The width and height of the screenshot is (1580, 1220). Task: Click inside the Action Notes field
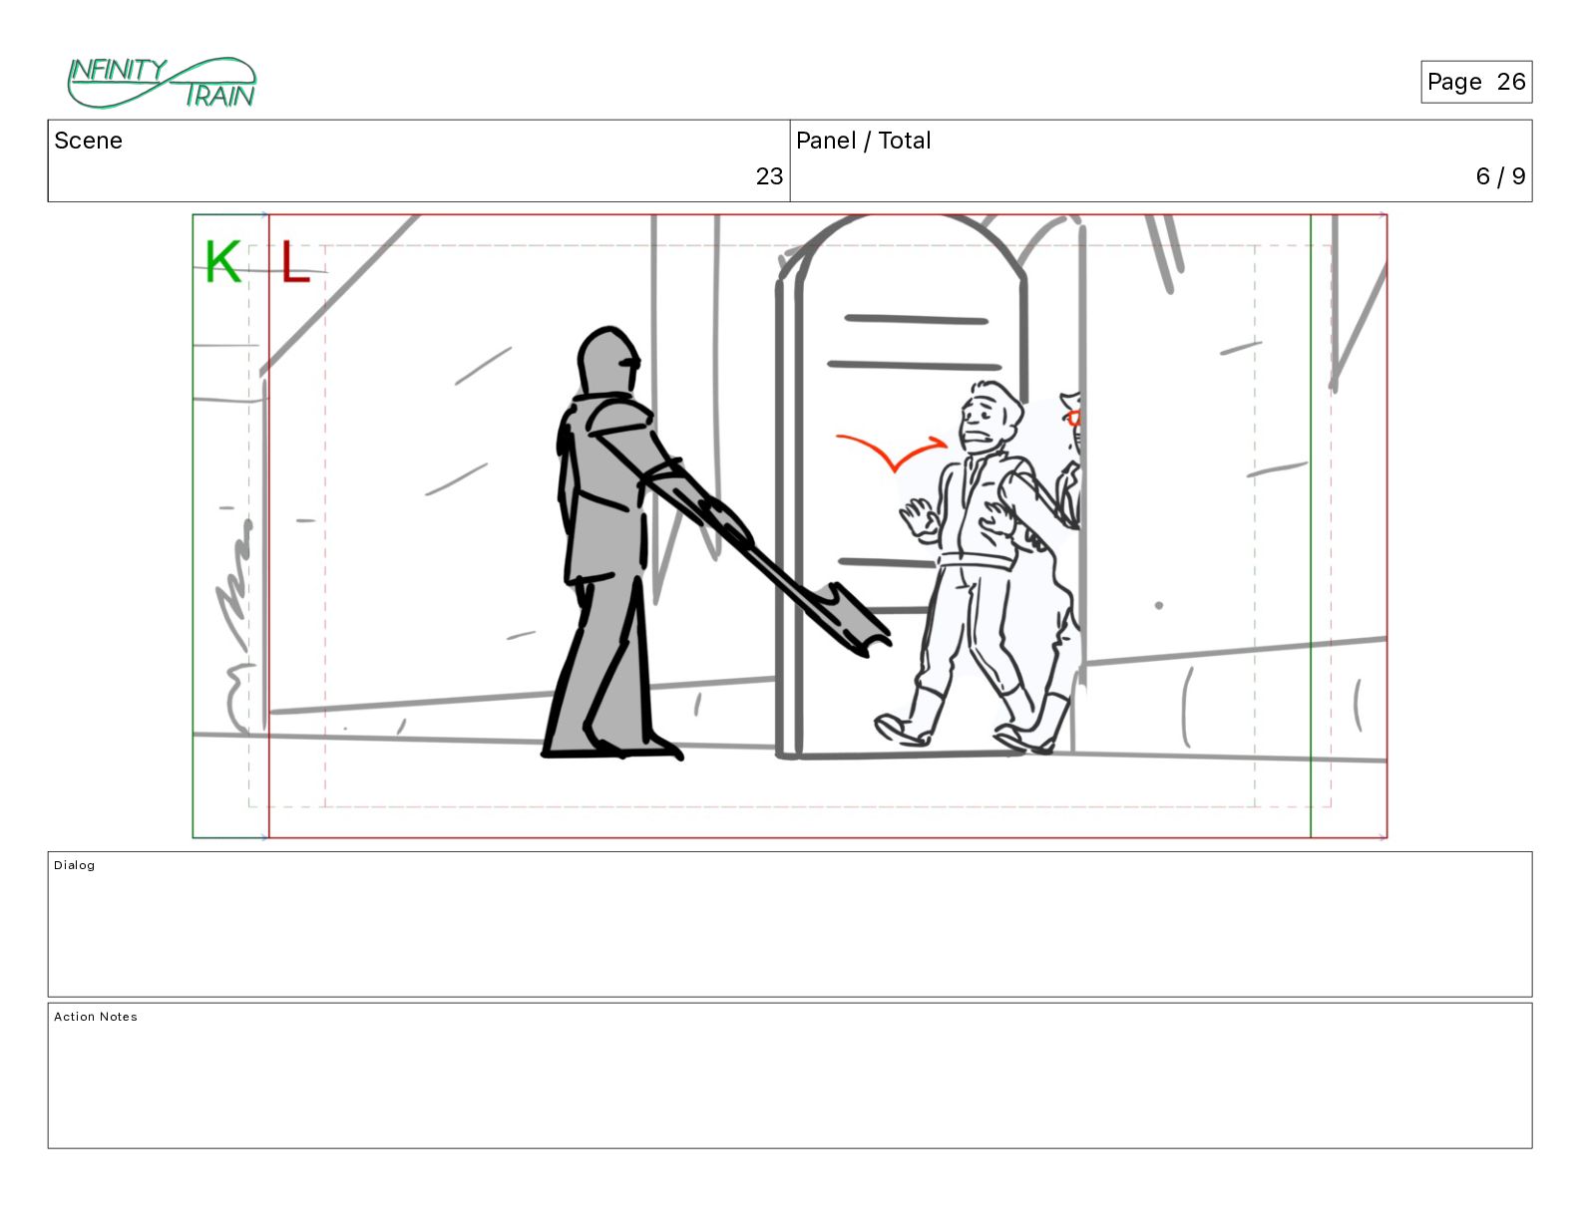[x=790, y=1075]
